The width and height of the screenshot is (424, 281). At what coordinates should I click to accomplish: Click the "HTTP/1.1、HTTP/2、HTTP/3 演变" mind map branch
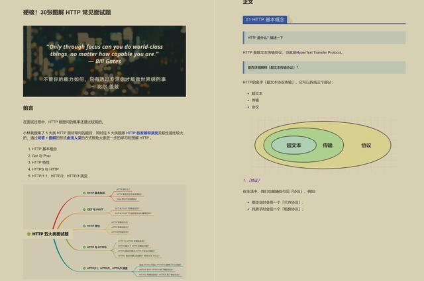105,268
